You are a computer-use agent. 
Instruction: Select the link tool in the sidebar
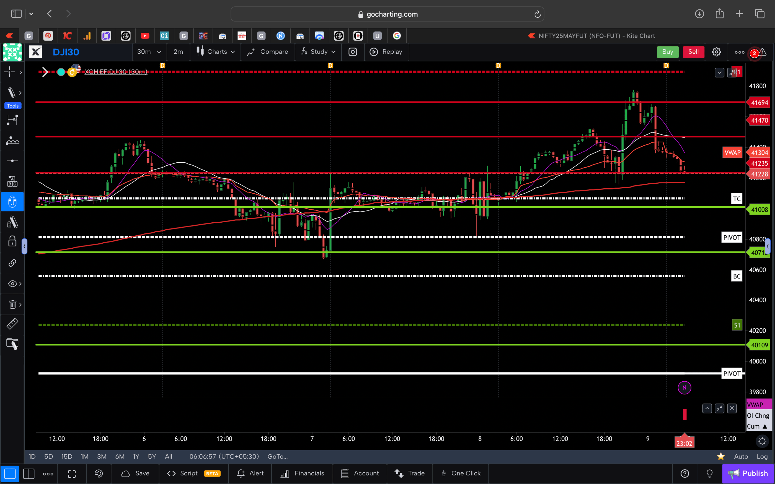click(12, 263)
